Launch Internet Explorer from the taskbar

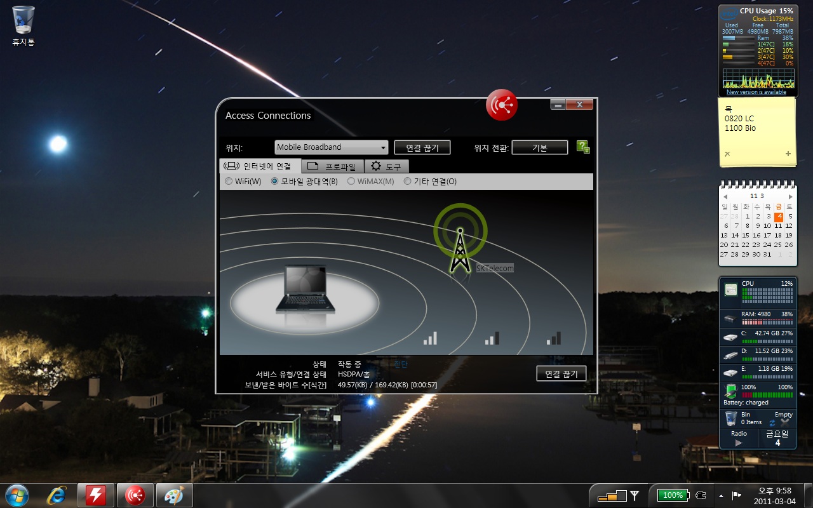[x=57, y=495]
